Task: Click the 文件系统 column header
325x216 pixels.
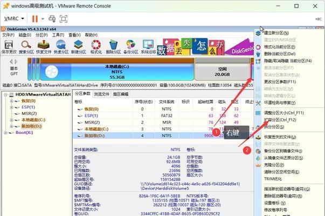Action: (x=167, y=102)
